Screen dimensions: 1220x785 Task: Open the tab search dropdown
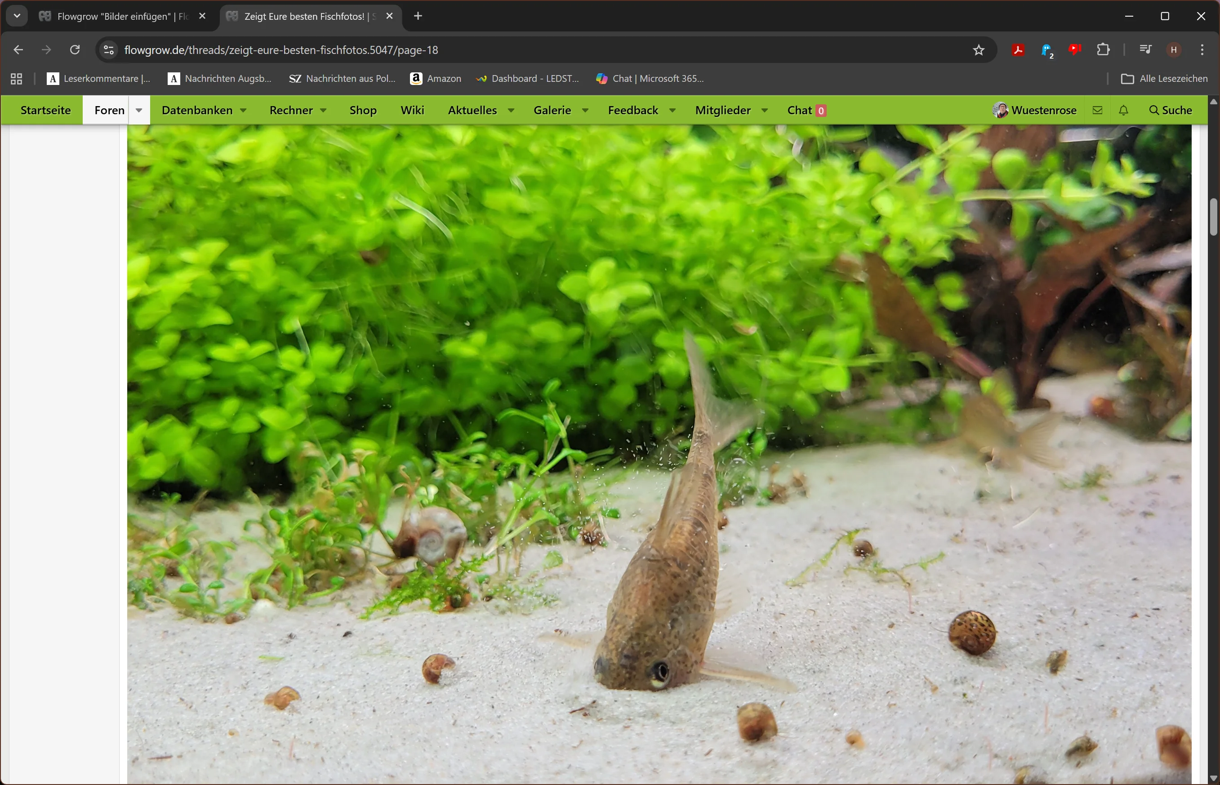[17, 16]
